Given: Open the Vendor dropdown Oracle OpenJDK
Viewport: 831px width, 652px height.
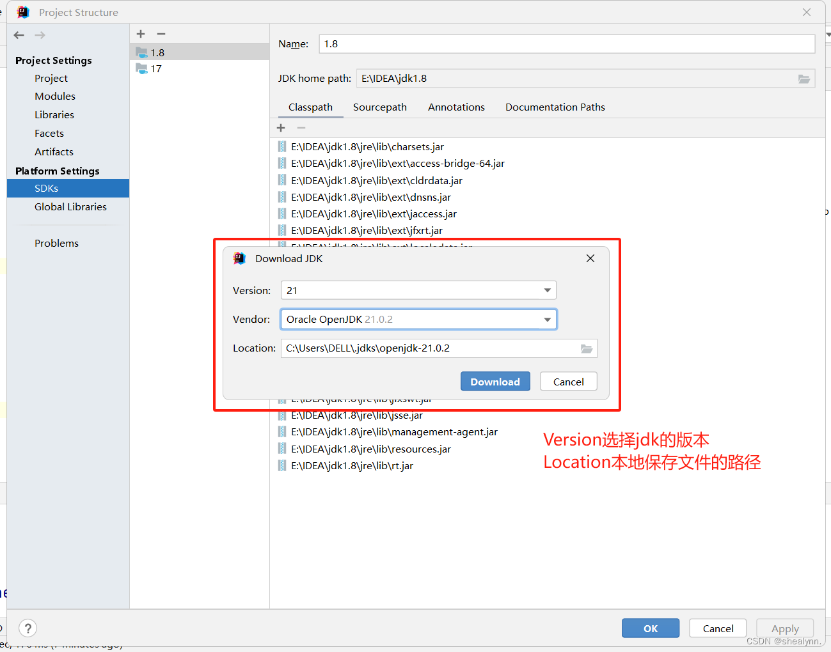Looking at the screenshot, I should [x=418, y=320].
